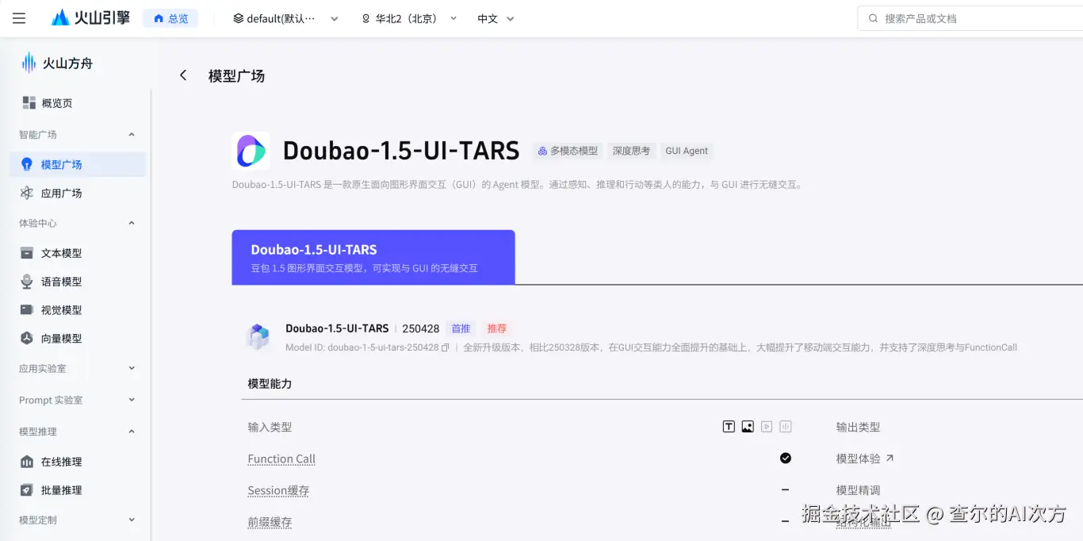Collapse the 体验中心 section
The height and width of the screenshot is (541, 1083).
[x=132, y=224]
